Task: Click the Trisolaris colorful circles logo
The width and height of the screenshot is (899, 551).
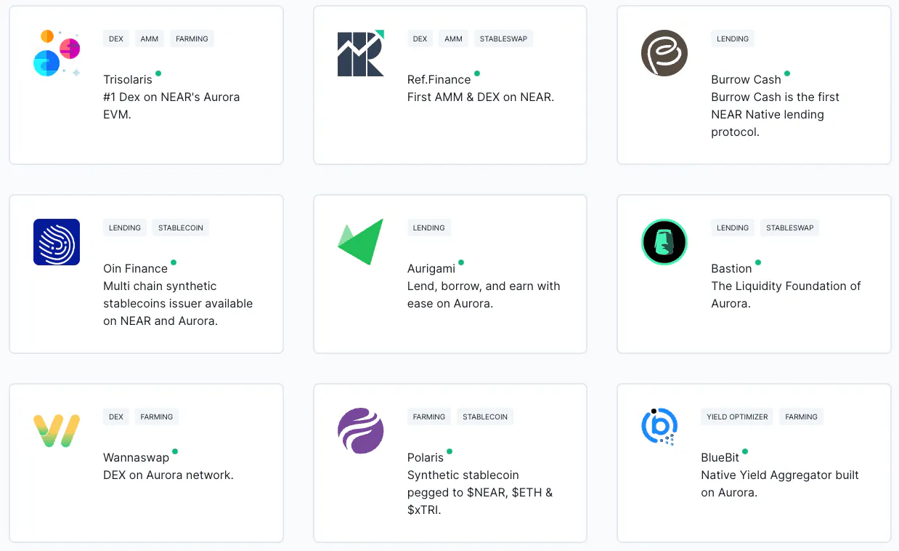Action: point(57,53)
